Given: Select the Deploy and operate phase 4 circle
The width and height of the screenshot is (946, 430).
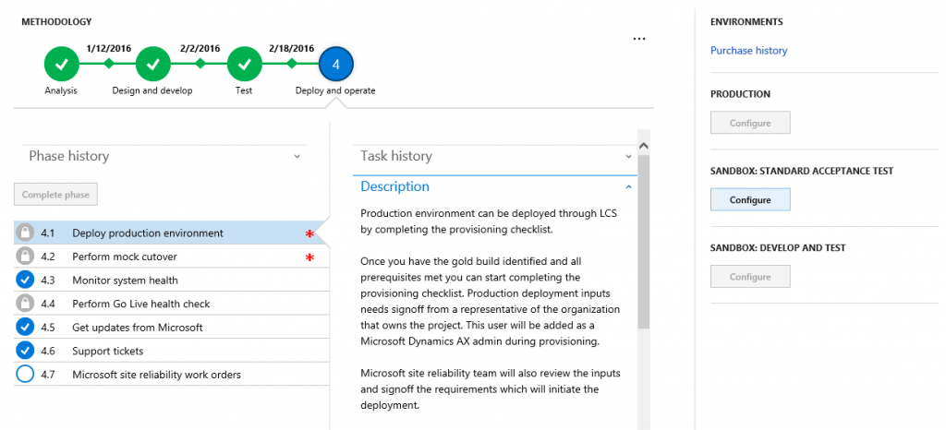Looking at the screenshot, I should click(x=335, y=65).
